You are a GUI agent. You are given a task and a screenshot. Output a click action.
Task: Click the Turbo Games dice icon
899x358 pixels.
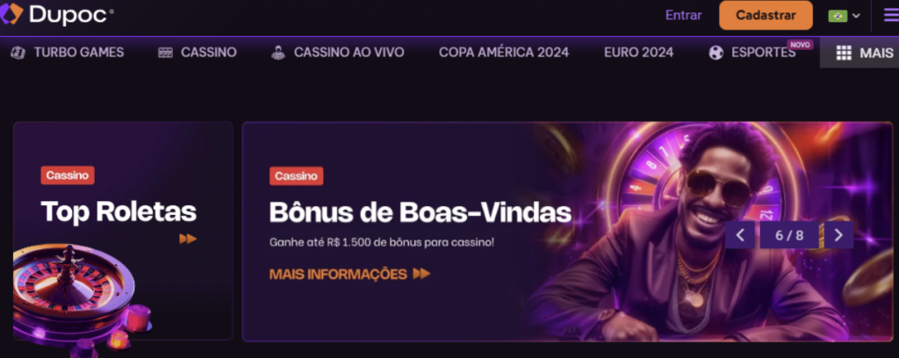coord(18,53)
